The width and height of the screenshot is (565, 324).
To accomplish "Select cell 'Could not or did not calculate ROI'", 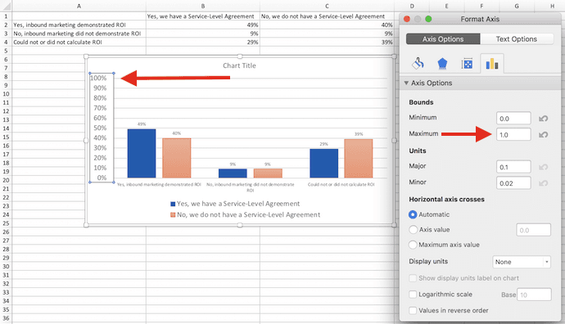I will [x=79, y=42].
